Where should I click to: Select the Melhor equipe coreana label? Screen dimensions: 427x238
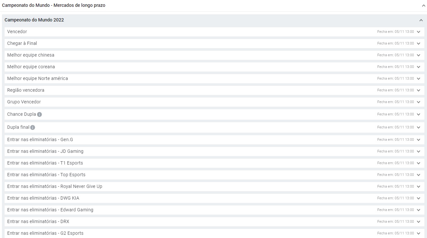pyautogui.click(x=31, y=67)
